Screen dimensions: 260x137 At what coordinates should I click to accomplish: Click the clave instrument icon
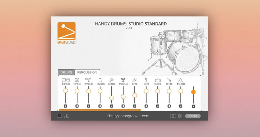tap(146, 80)
